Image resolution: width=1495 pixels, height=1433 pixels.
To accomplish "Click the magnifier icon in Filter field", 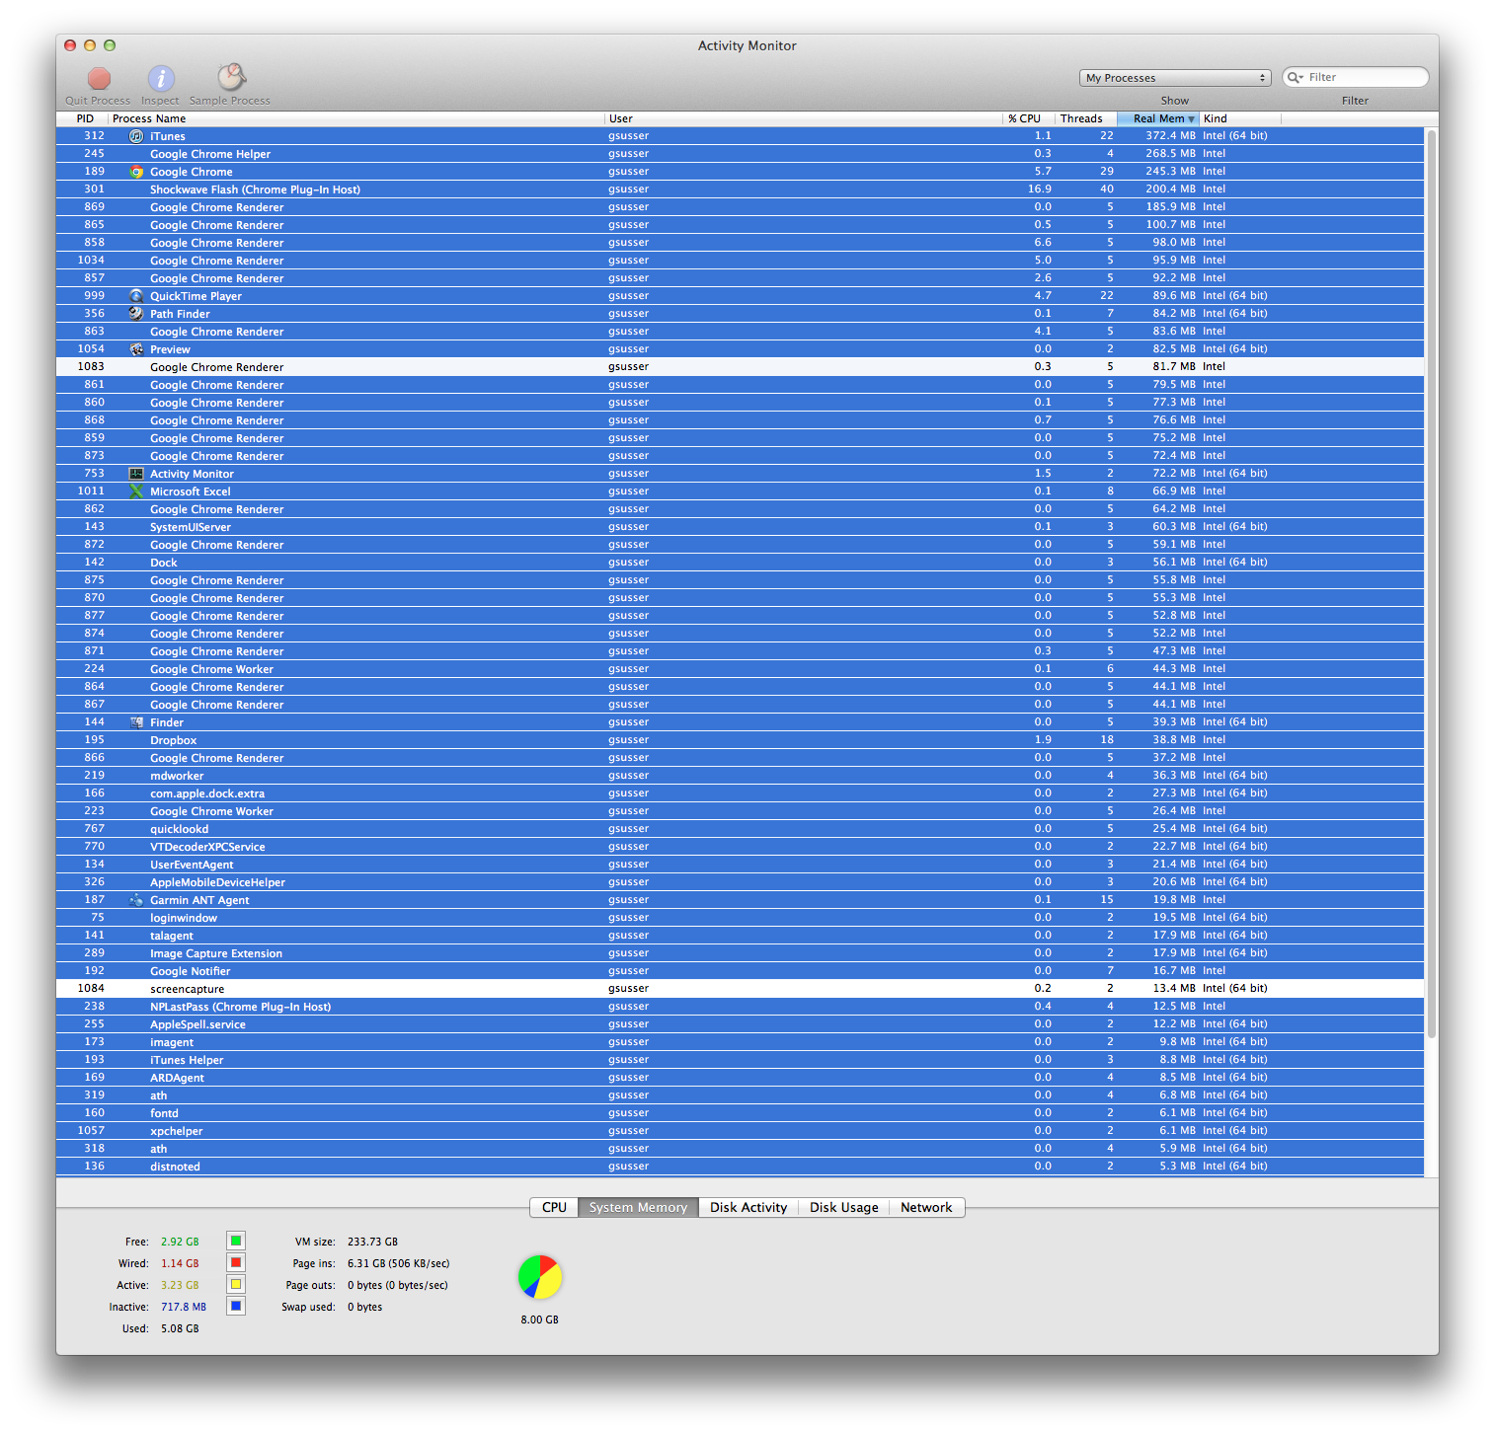I will point(1295,77).
